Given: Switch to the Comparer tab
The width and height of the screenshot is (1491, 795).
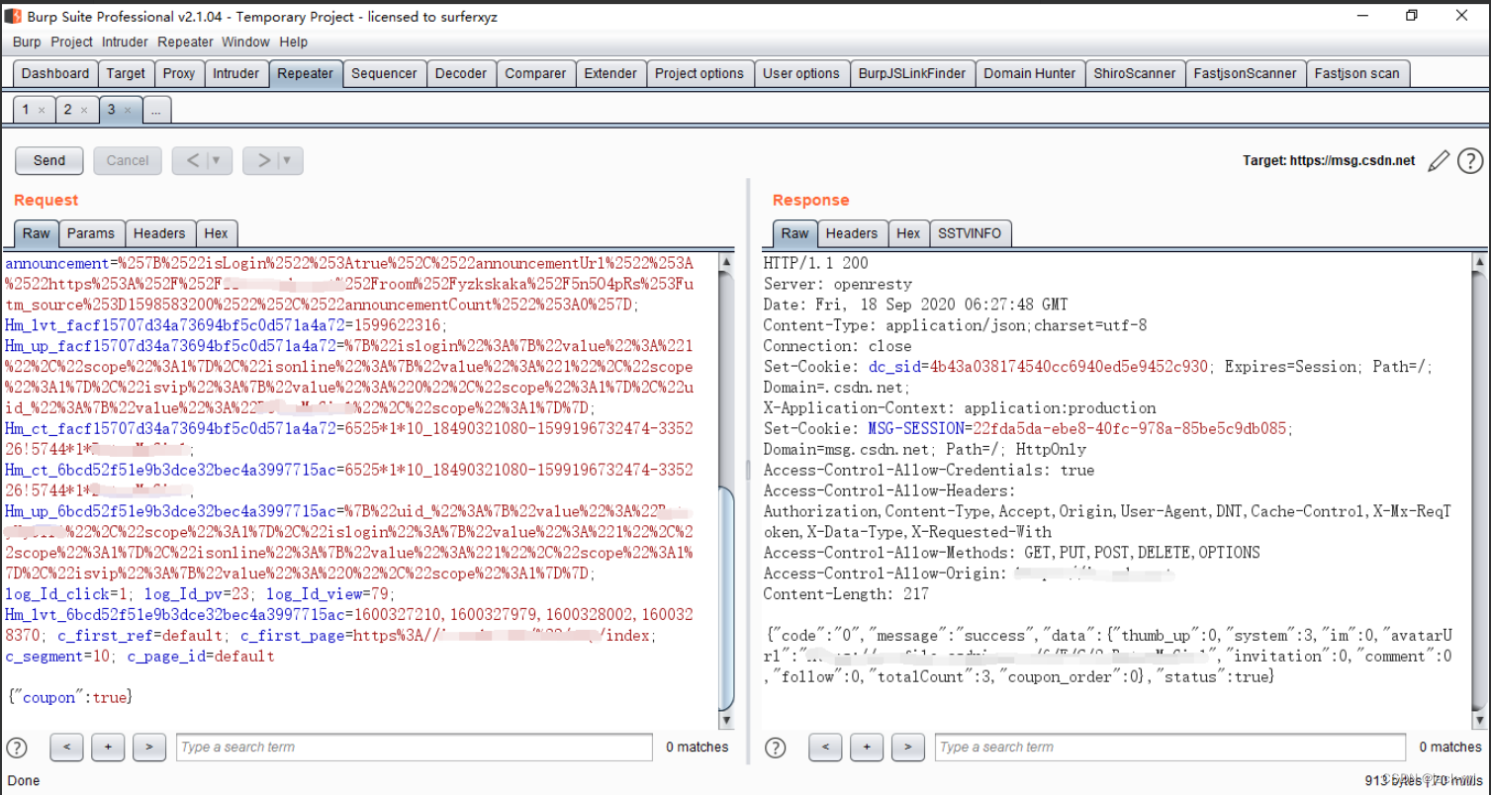Looking at the screenshot, I should (x=535, y=73).
